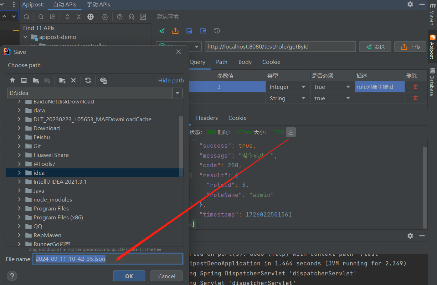Delete the Integer parameter row
The image size is (437, 285).
(x=416, y=87)
